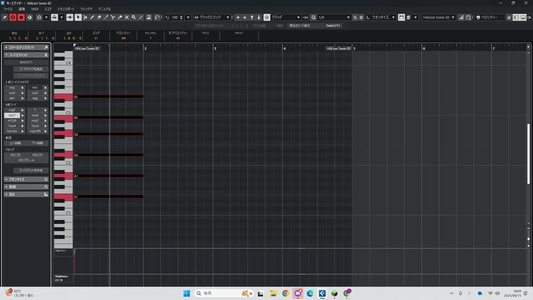Click the コードイベントを作成 button
Screen dimensions: 533x300
click(31, 170)
